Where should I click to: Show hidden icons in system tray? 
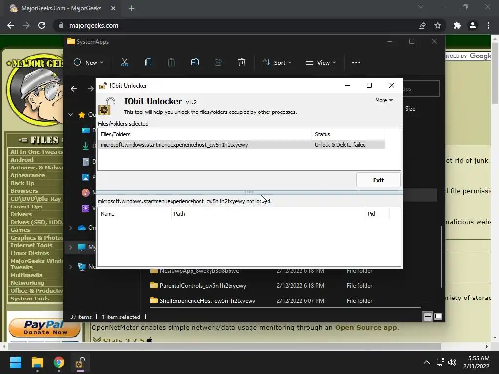pyautogui.click(x=427, y=362)
